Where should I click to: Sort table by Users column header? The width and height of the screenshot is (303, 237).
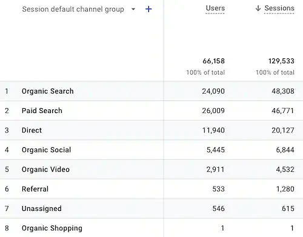pyautogui.click(x=215, y=8)
